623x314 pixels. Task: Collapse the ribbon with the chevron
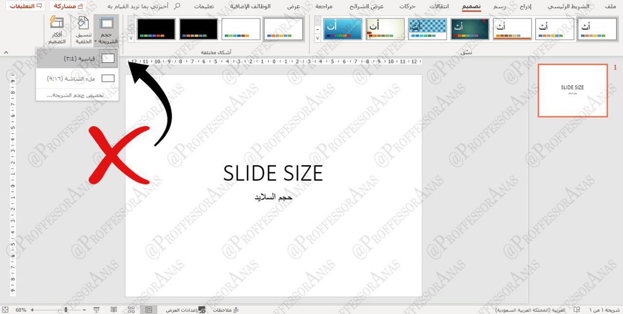point(6,53)
